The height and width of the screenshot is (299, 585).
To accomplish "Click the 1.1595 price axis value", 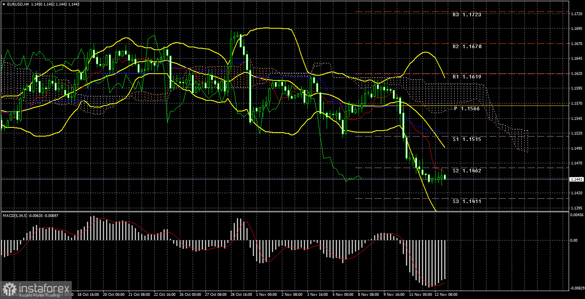I will pos(577,89).
